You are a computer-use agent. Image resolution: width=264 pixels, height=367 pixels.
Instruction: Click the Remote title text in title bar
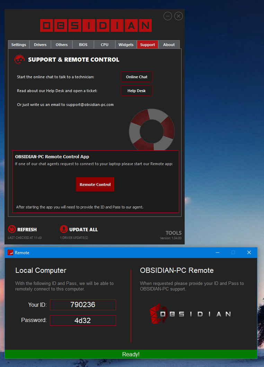click(22, 253)
